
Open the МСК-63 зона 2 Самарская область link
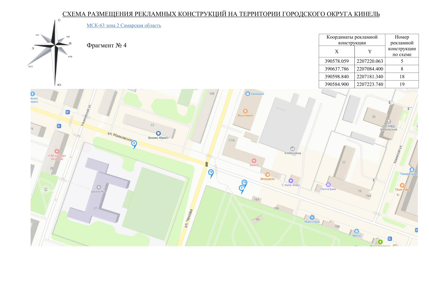[124, 26]
